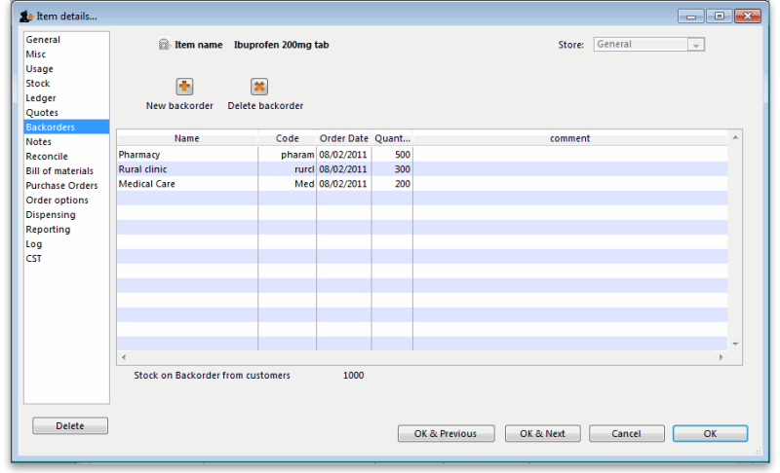The image size is (780, 473).
Task: Open the Stock section
Action: [x=66, y=84]
